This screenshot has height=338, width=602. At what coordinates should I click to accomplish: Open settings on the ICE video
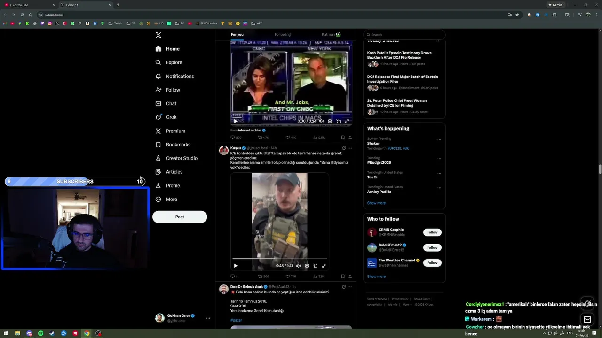pyautogui.click(x=307, y=266)
